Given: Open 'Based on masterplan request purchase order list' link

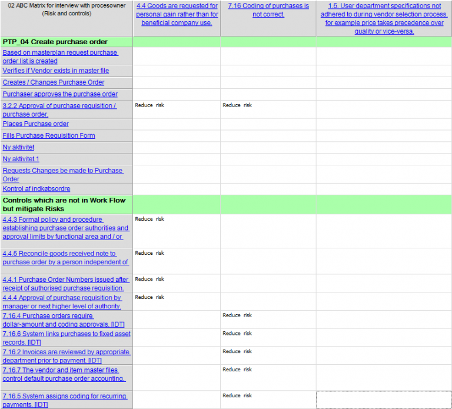Looking at the screenshot, I should point(60,56).
